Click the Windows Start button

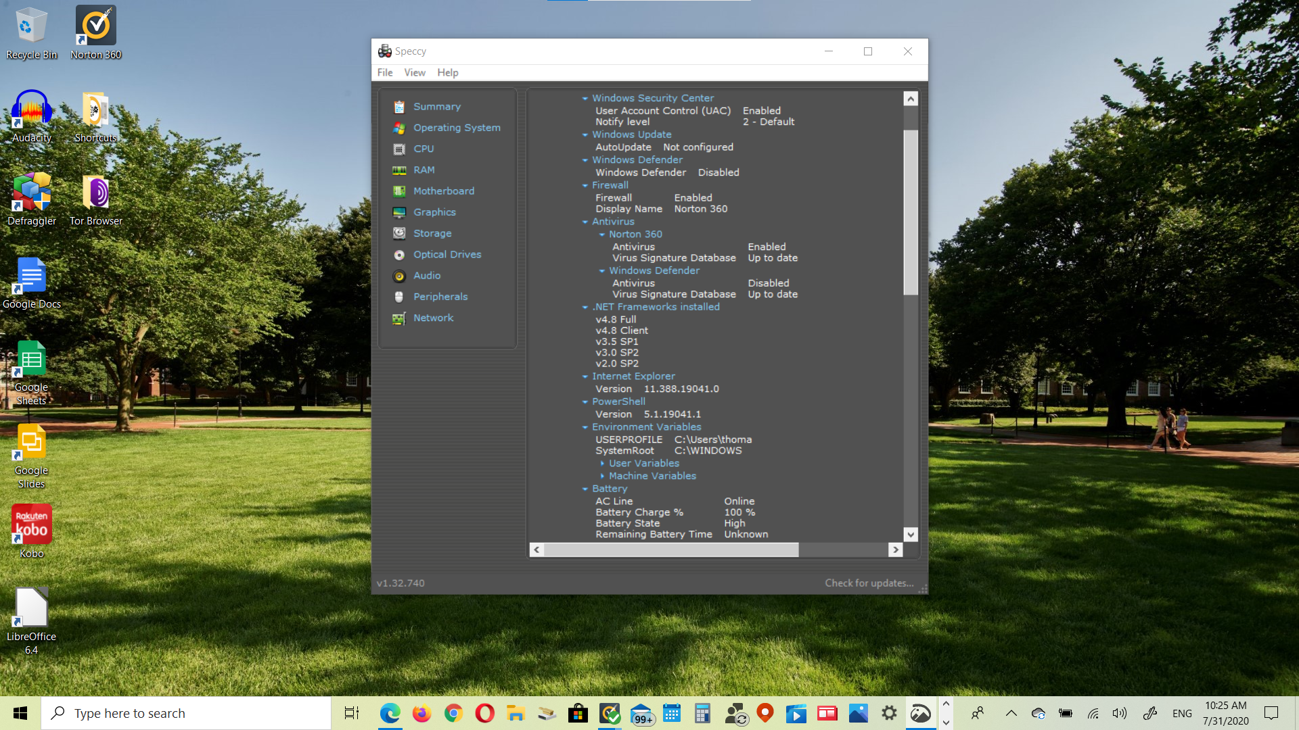20,713
